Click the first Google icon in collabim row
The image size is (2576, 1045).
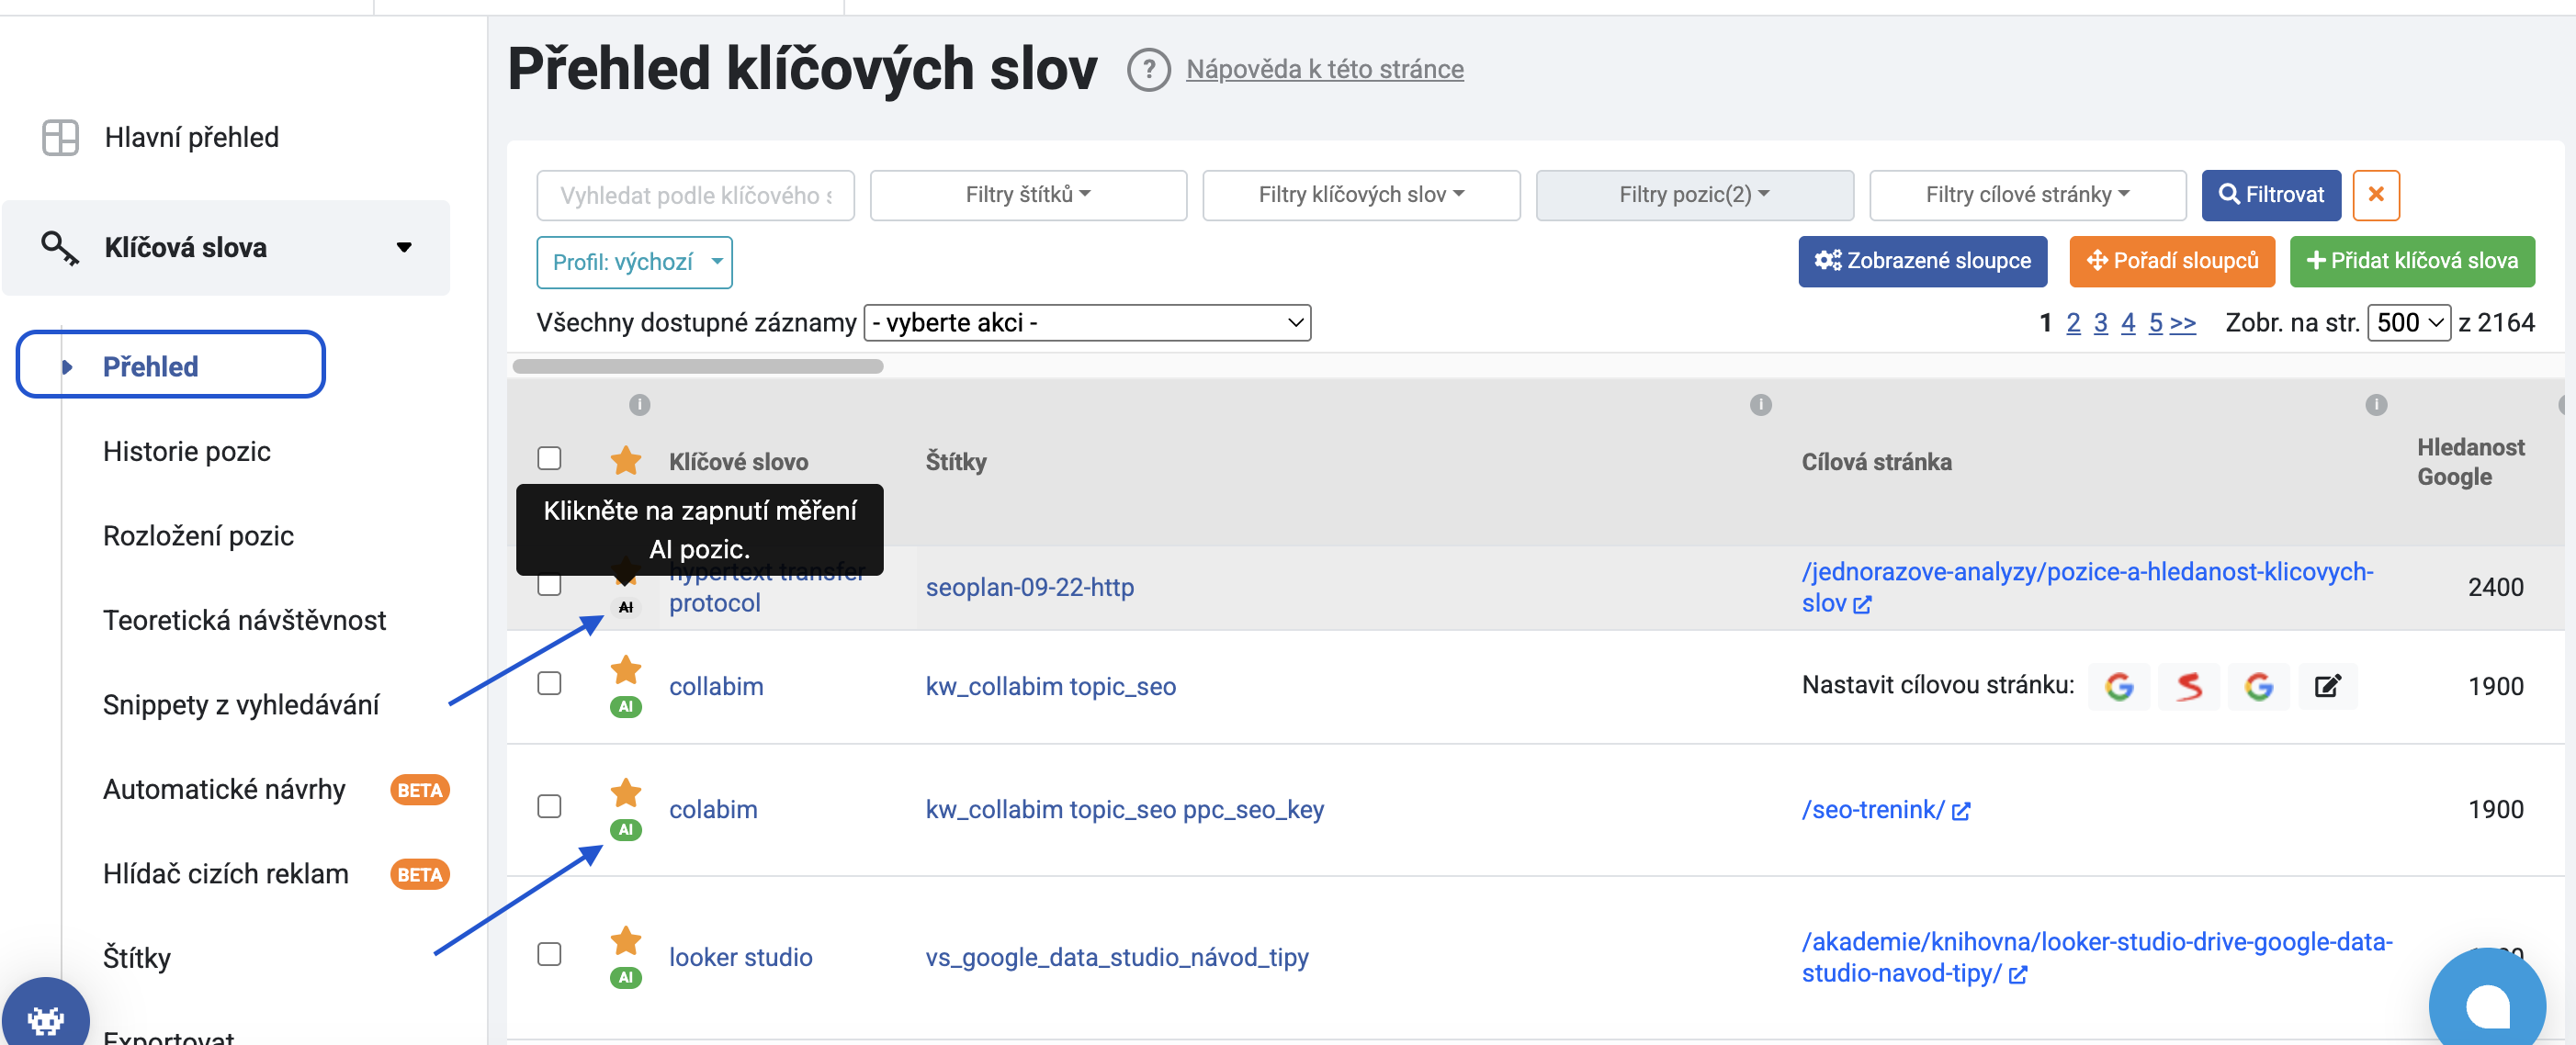2119,686
